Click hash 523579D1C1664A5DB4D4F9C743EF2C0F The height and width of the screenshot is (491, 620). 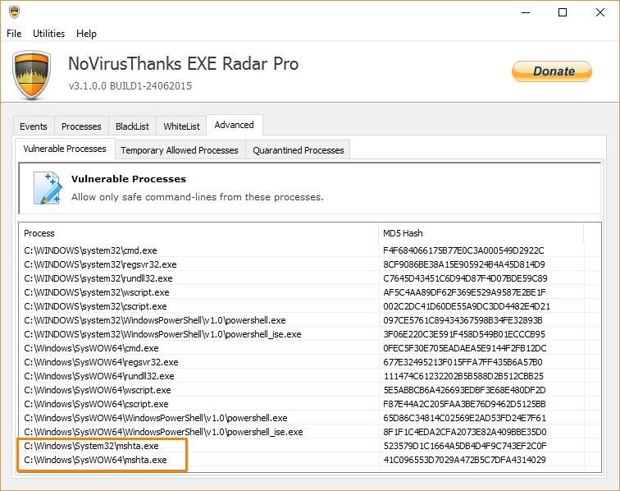click(465, 446)
